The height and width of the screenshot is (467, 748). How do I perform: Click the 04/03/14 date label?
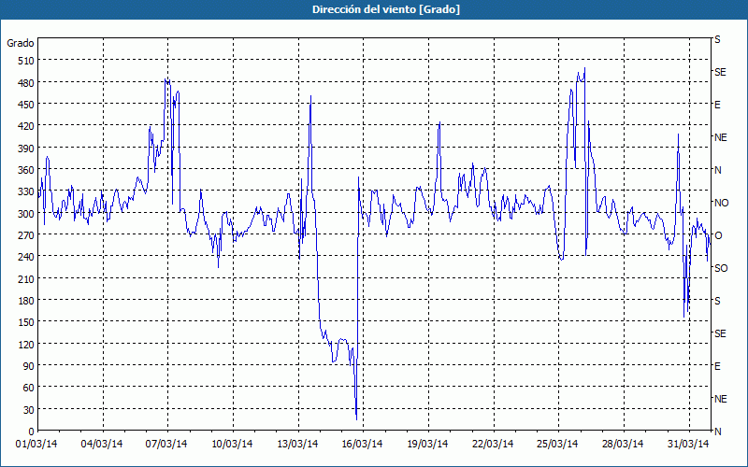[102, 445]
